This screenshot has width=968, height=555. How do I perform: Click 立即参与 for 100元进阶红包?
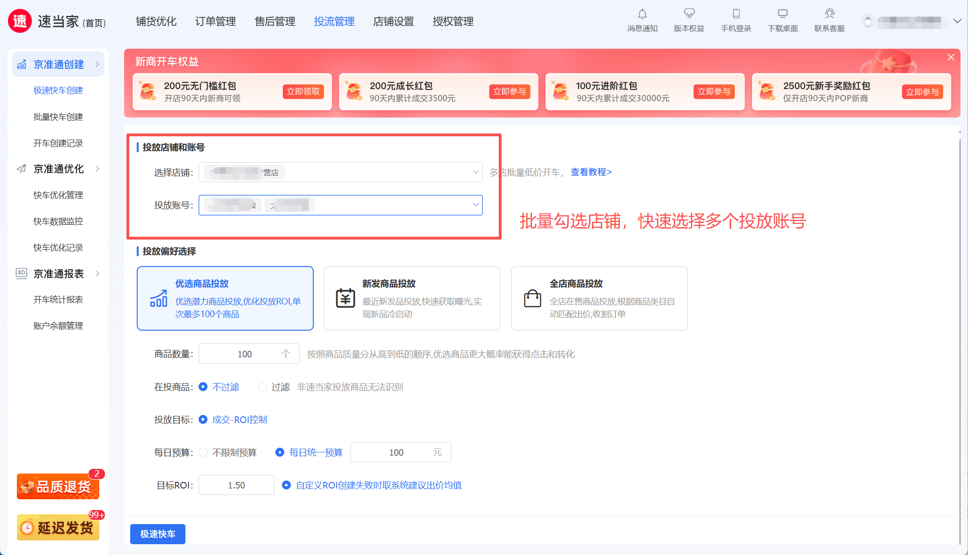pos(714,92)
